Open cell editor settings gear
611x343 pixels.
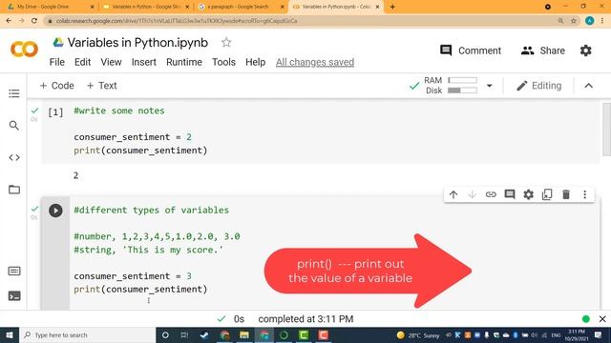tap(528, 194)
